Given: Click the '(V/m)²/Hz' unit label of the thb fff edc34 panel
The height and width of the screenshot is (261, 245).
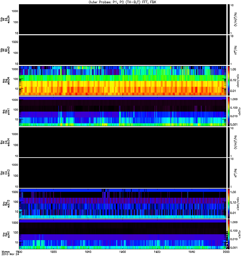Looking at the screenshot, I should [235, 19].
